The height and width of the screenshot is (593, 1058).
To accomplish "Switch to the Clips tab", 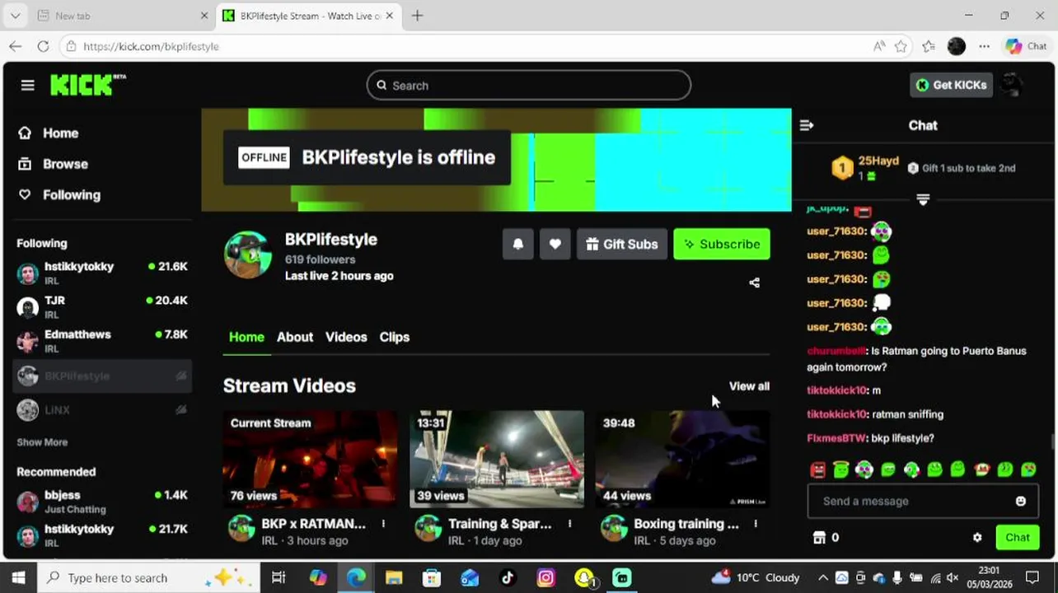I will [395, 337].
